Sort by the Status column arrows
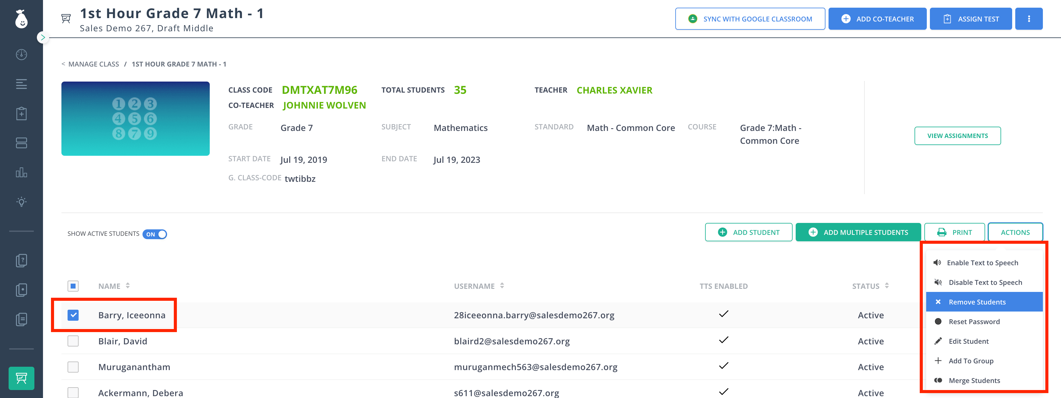The height and width of the screenshot is (398, 1061). click(887, 286)
